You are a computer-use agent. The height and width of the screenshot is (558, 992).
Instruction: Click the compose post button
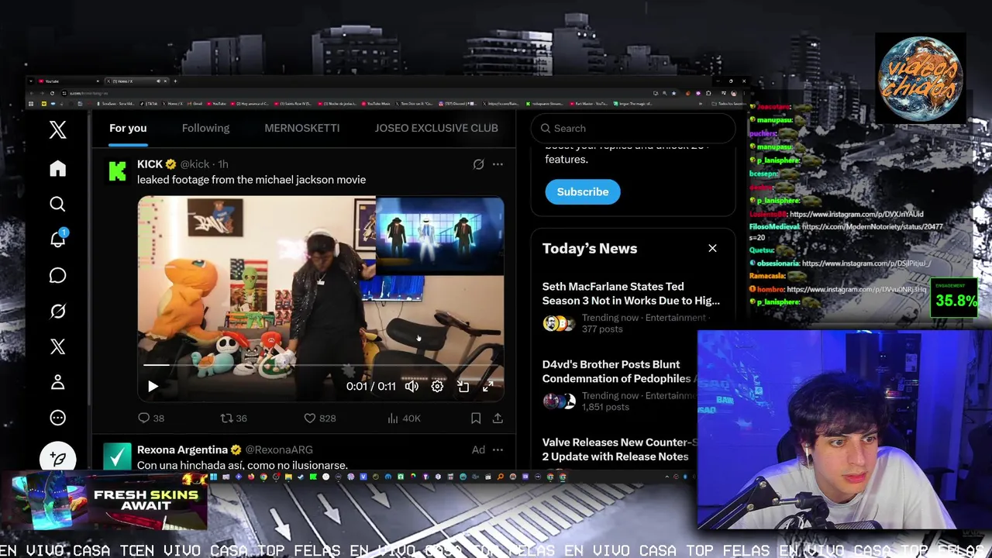pos(57,457)
